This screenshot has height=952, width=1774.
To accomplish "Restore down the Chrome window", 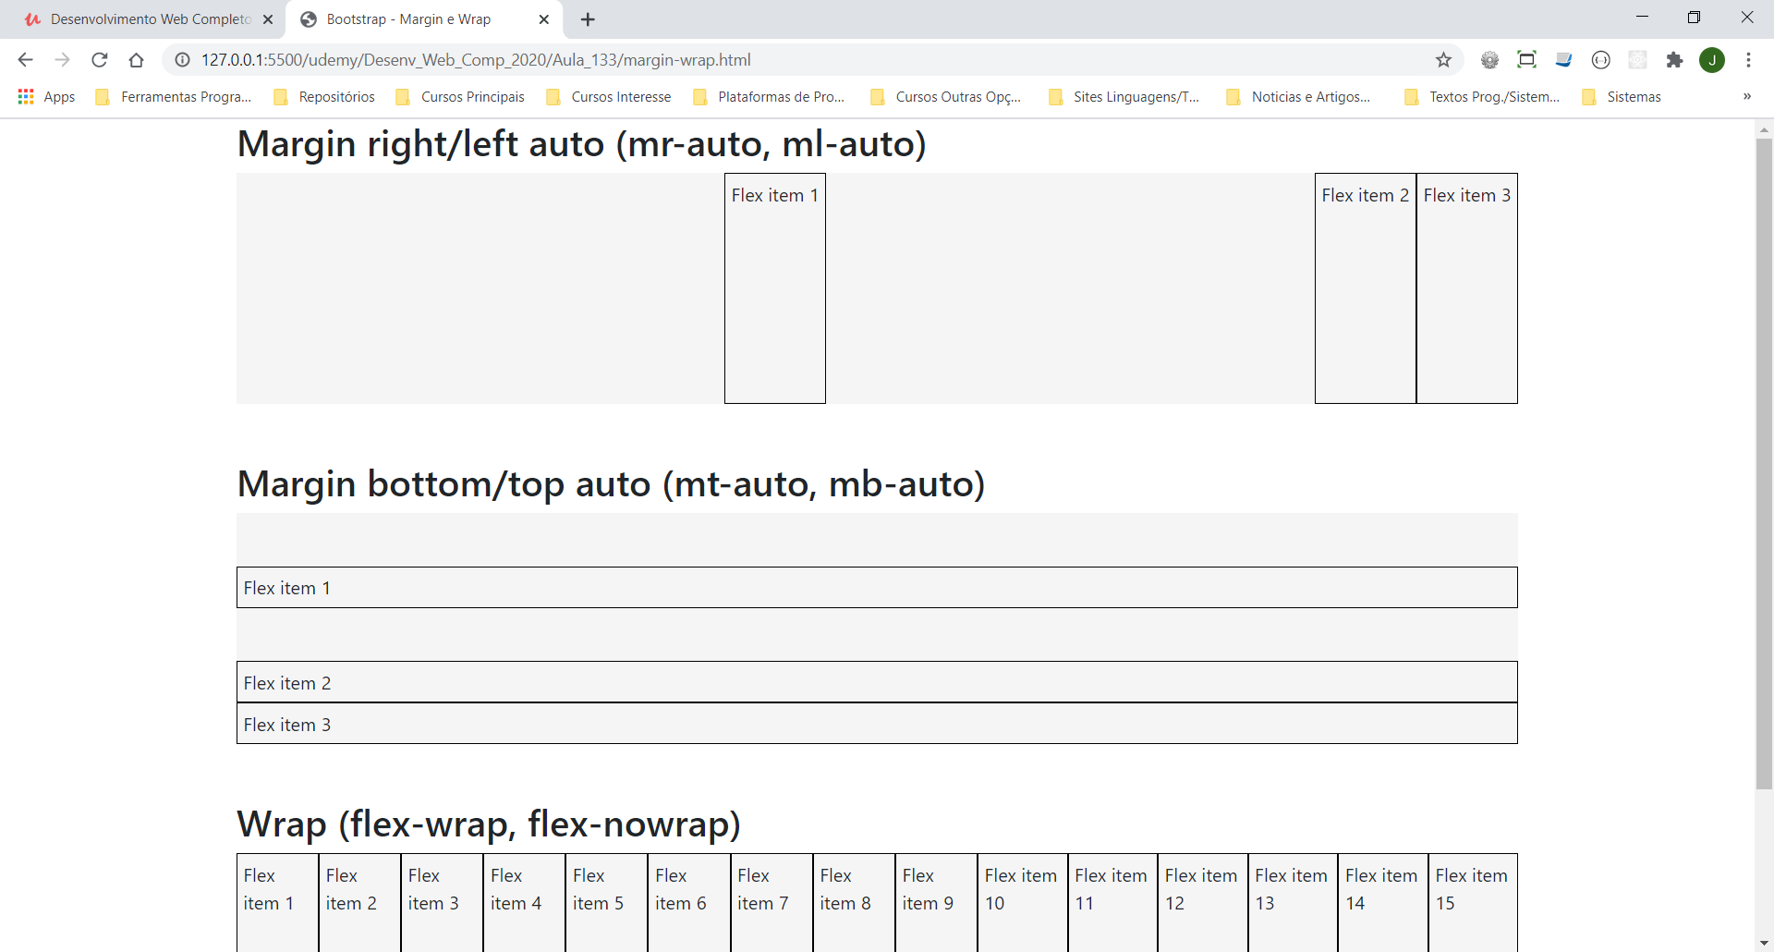I will coord(1694,17).
